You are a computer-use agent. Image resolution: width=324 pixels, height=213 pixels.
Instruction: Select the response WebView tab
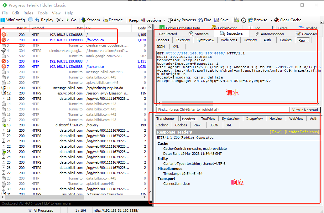tap(296, 119)
